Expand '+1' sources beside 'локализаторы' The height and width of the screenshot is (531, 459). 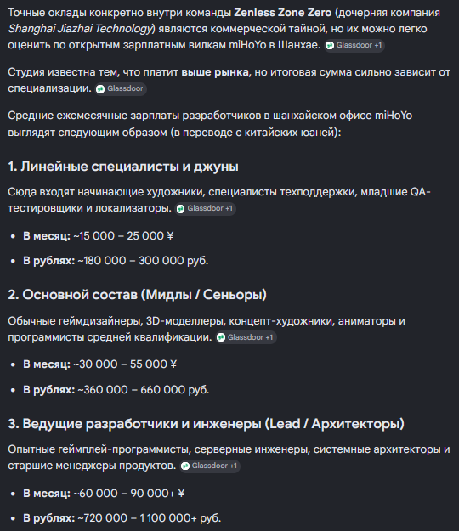[229, 209]
